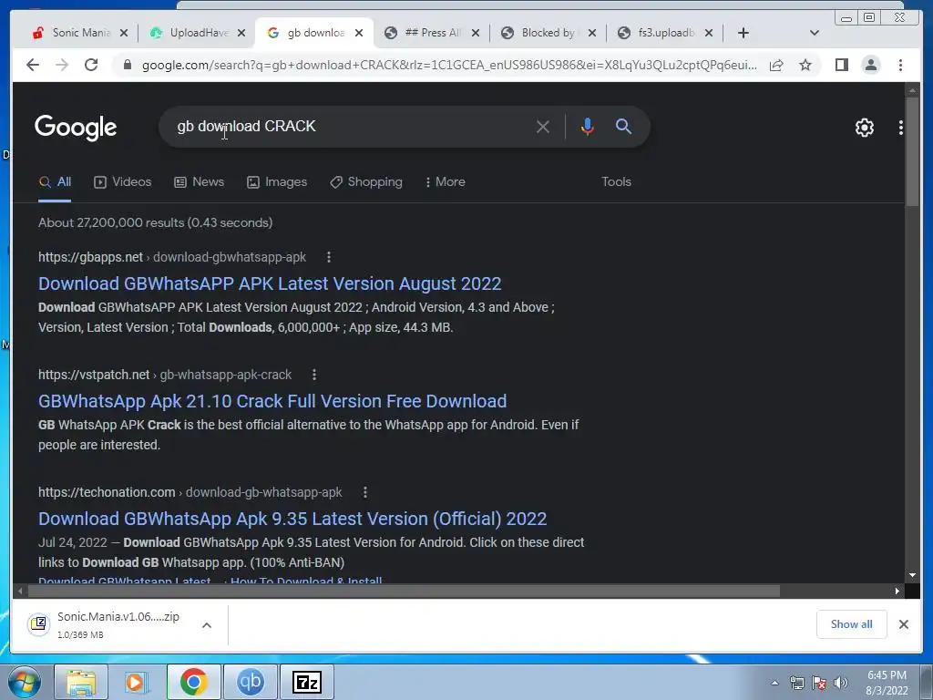Click Show all downloads button

(852, 624)
